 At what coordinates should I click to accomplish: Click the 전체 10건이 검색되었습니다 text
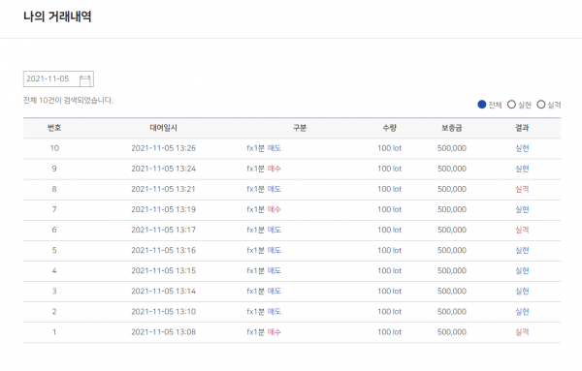[x=68, y=100]
